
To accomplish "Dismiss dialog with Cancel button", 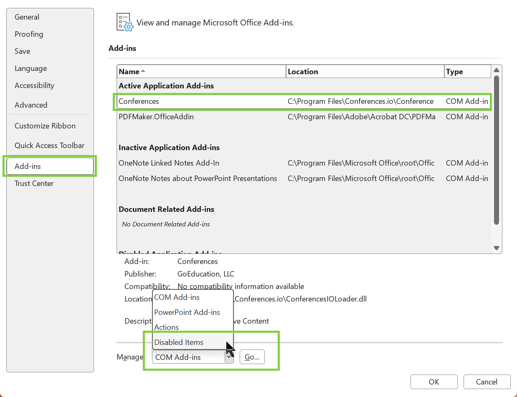I will (487, 382).
